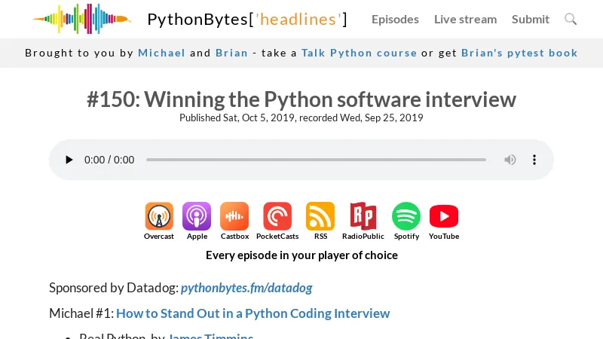The width and height of the screenshot is (603, 339).
Task: Mute the audio player volume
Action: pyautogui.click(x=510, y=160)
